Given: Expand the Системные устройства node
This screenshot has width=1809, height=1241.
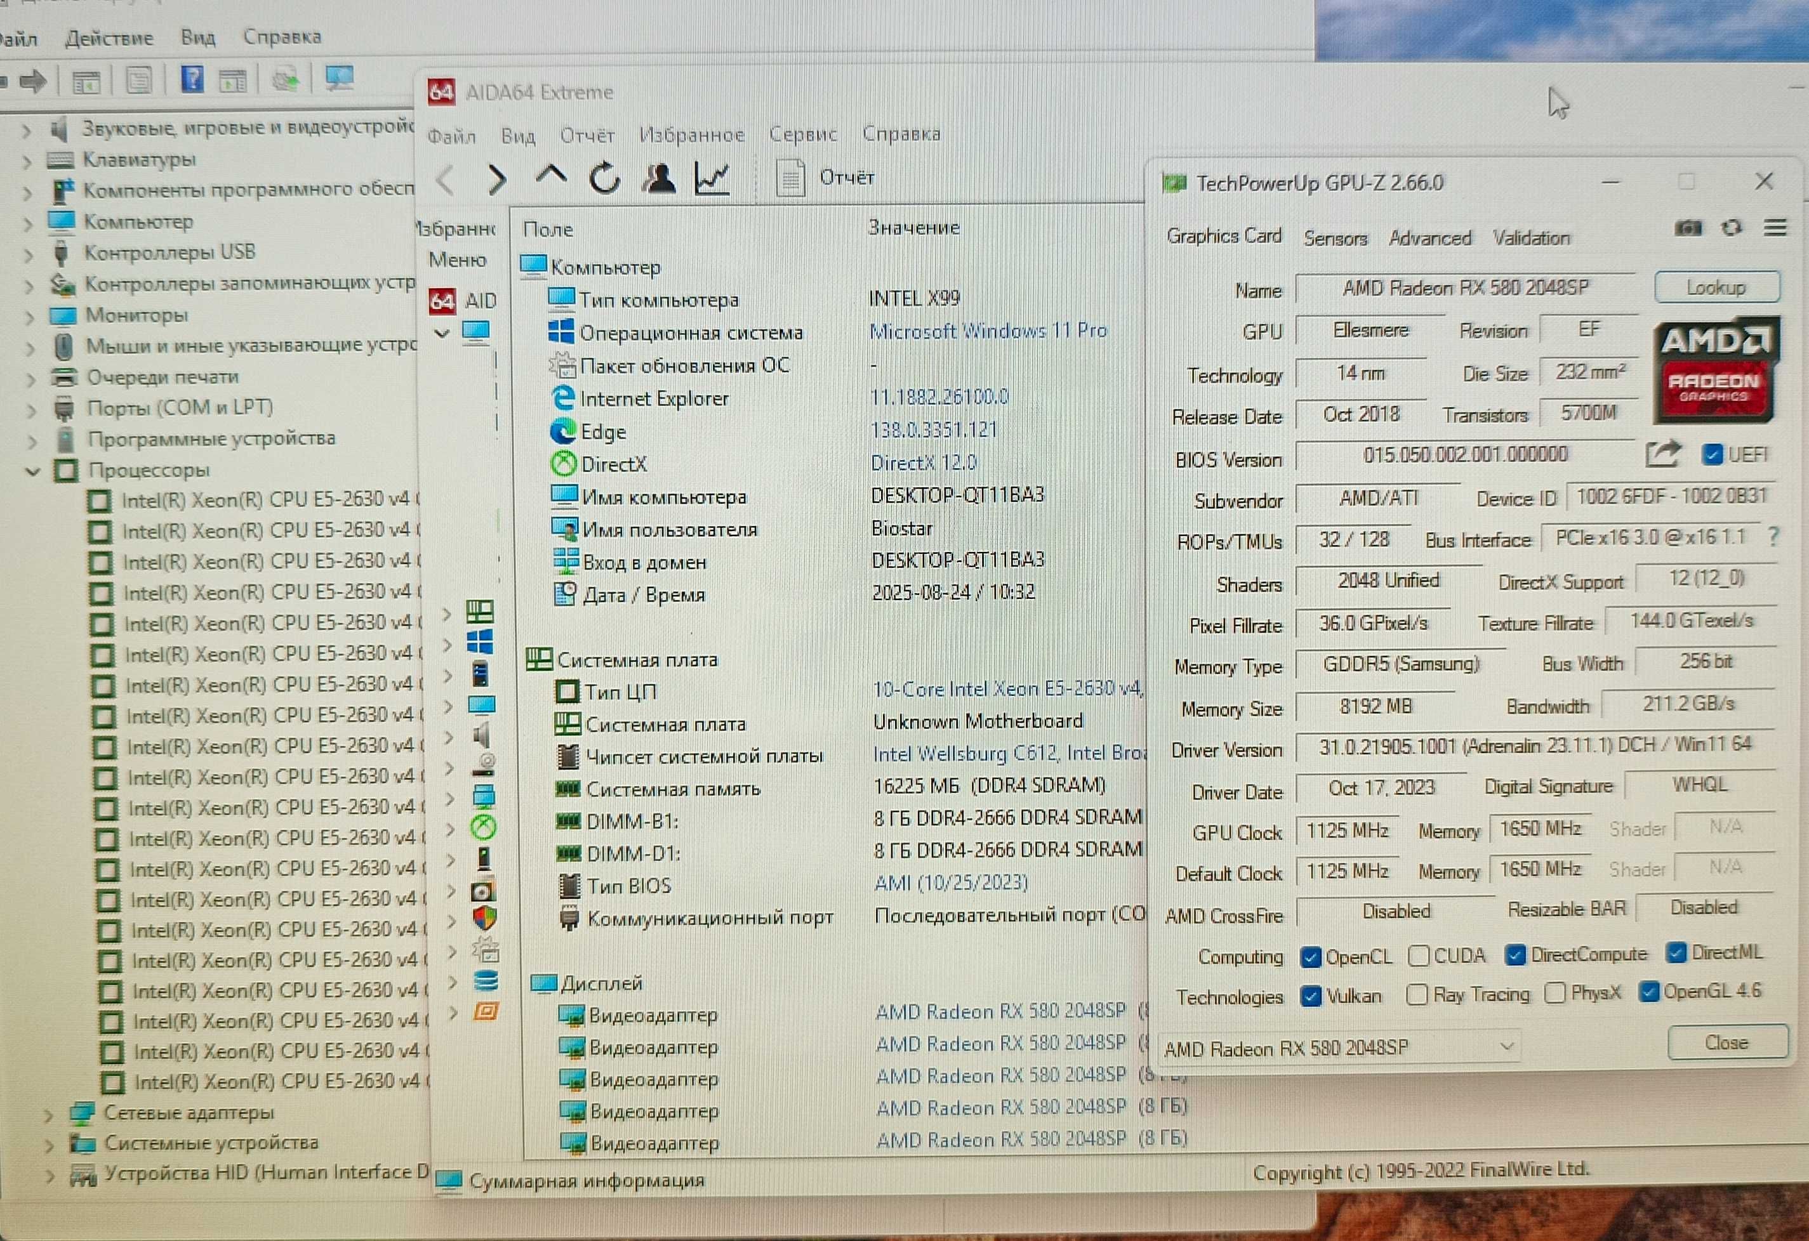Looking at the screenshot, I should click(48, 1146).
